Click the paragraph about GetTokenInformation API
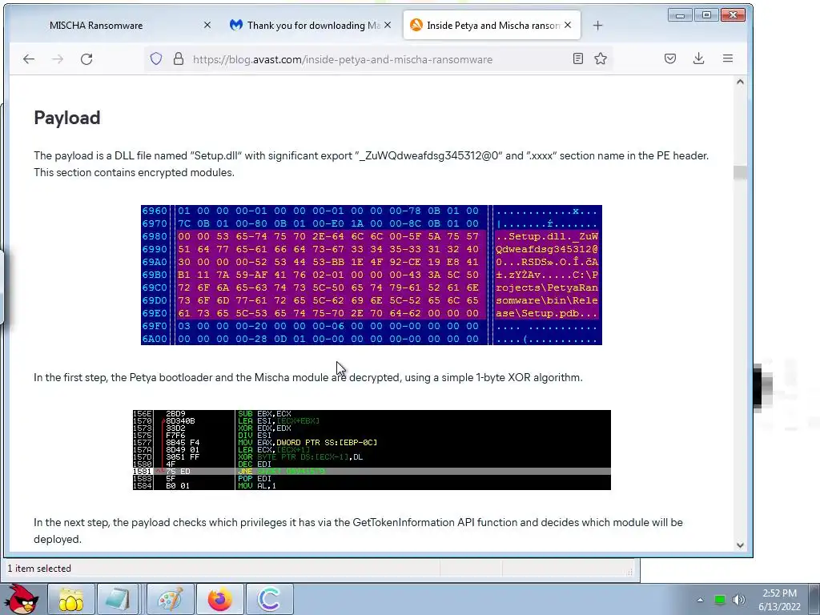This screenshot has width=820, height=615. tap(358, 531)
